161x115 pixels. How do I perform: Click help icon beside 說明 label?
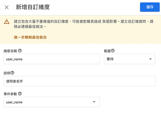[12, 73]
